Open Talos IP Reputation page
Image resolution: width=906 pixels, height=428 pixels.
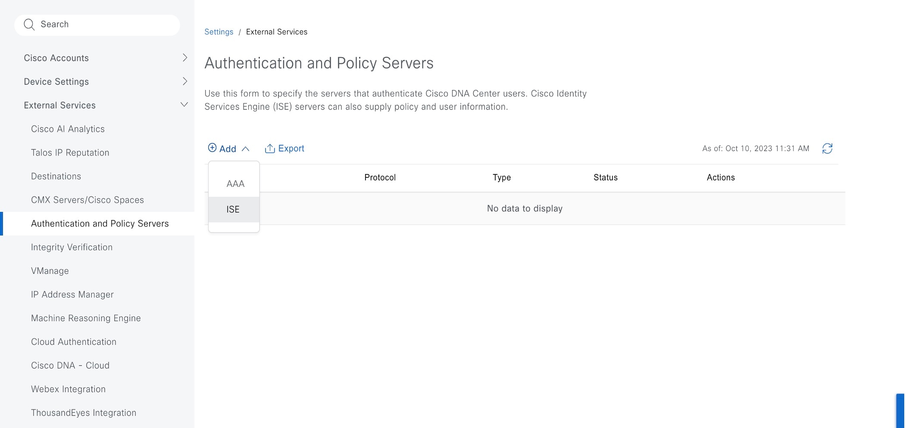tap(70, 152)
